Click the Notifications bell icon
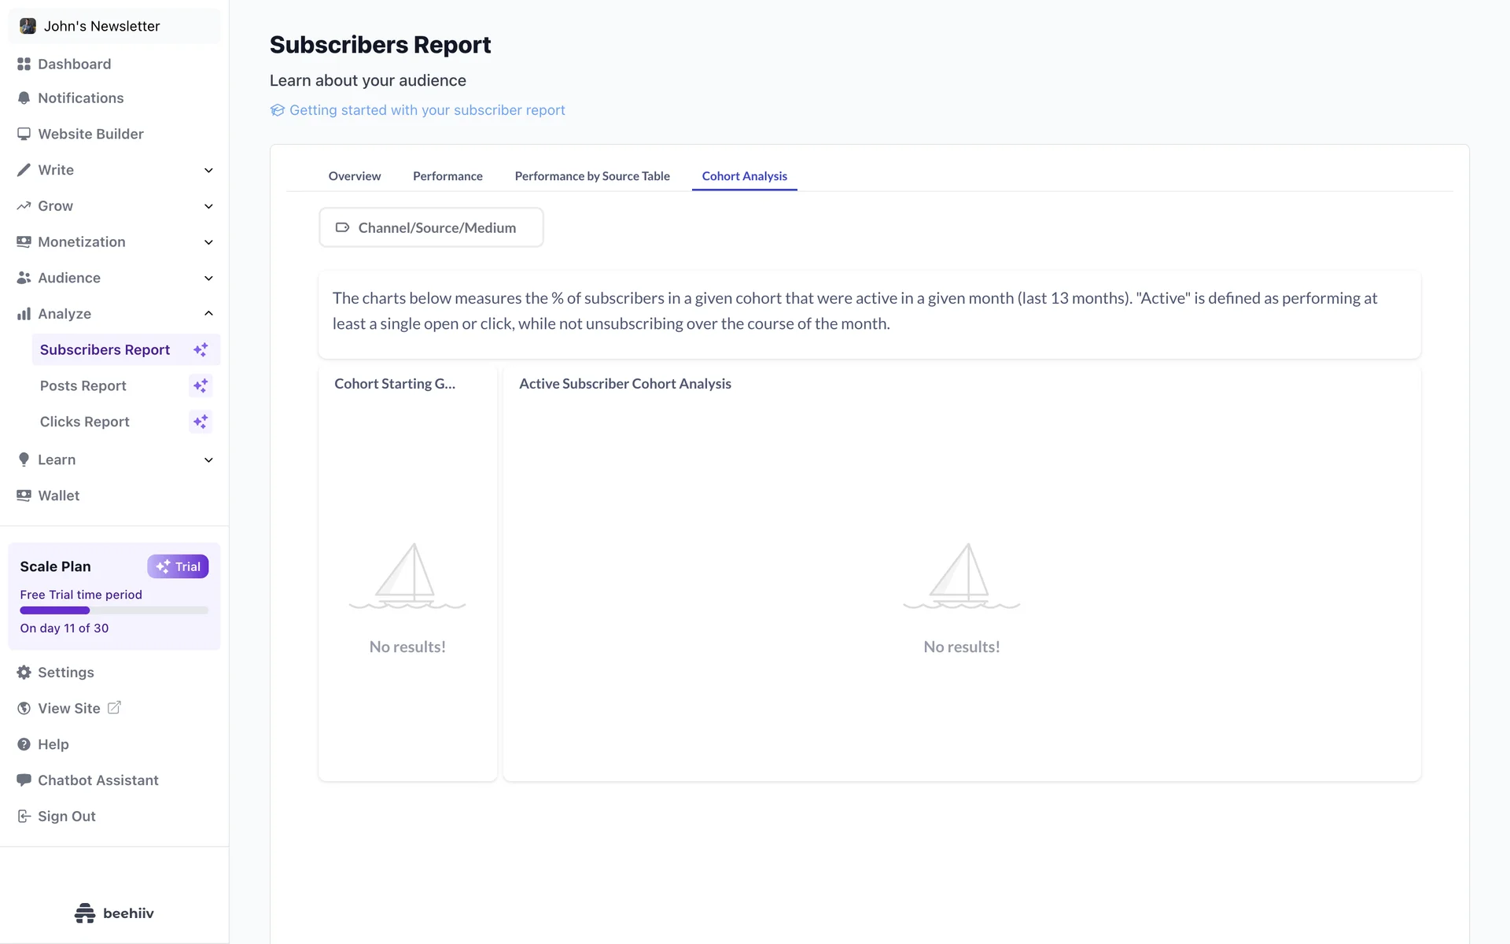Viewport: 1510px width, 944px height. [x=24, y=98]
